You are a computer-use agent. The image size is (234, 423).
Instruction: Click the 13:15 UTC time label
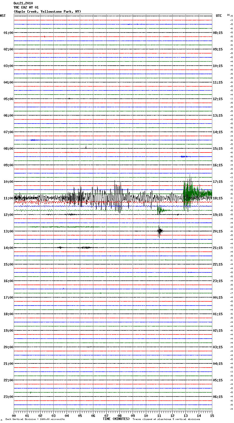pos(218,116)
